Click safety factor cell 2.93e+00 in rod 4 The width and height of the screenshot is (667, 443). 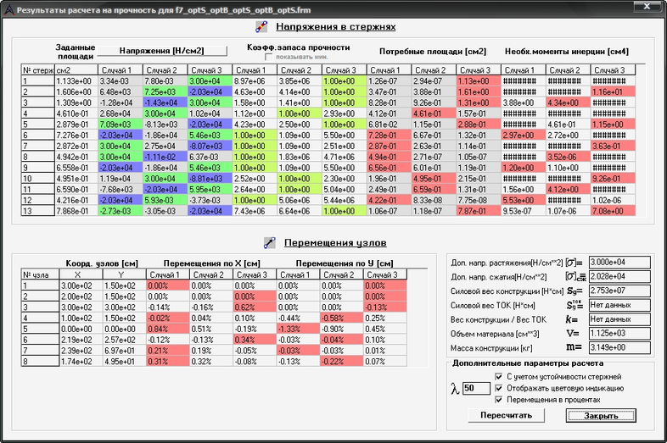click(x=345, y=114)
